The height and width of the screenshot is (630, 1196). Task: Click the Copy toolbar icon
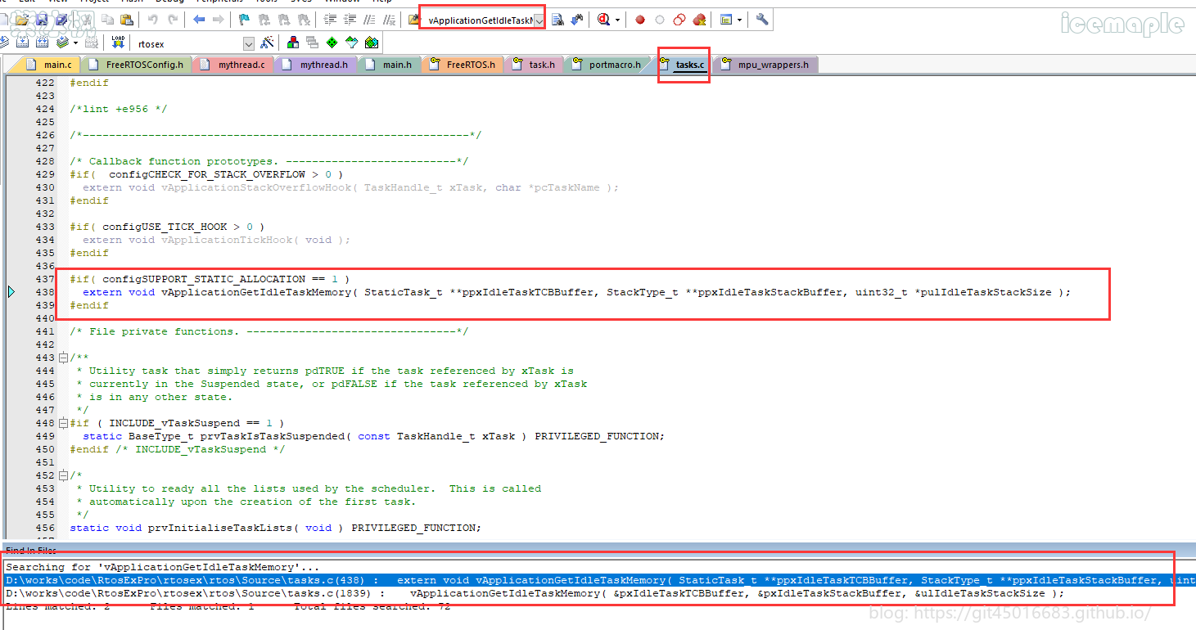pos(107,19)
